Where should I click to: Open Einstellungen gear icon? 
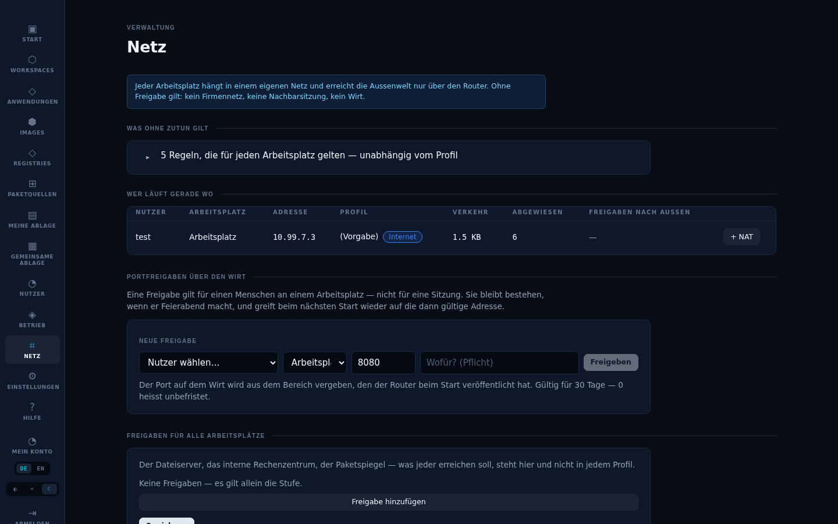coord(32,376)
